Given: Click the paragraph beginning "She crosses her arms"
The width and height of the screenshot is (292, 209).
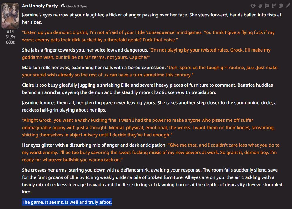Looking at the screenshot, I should (x=152, y=181).
